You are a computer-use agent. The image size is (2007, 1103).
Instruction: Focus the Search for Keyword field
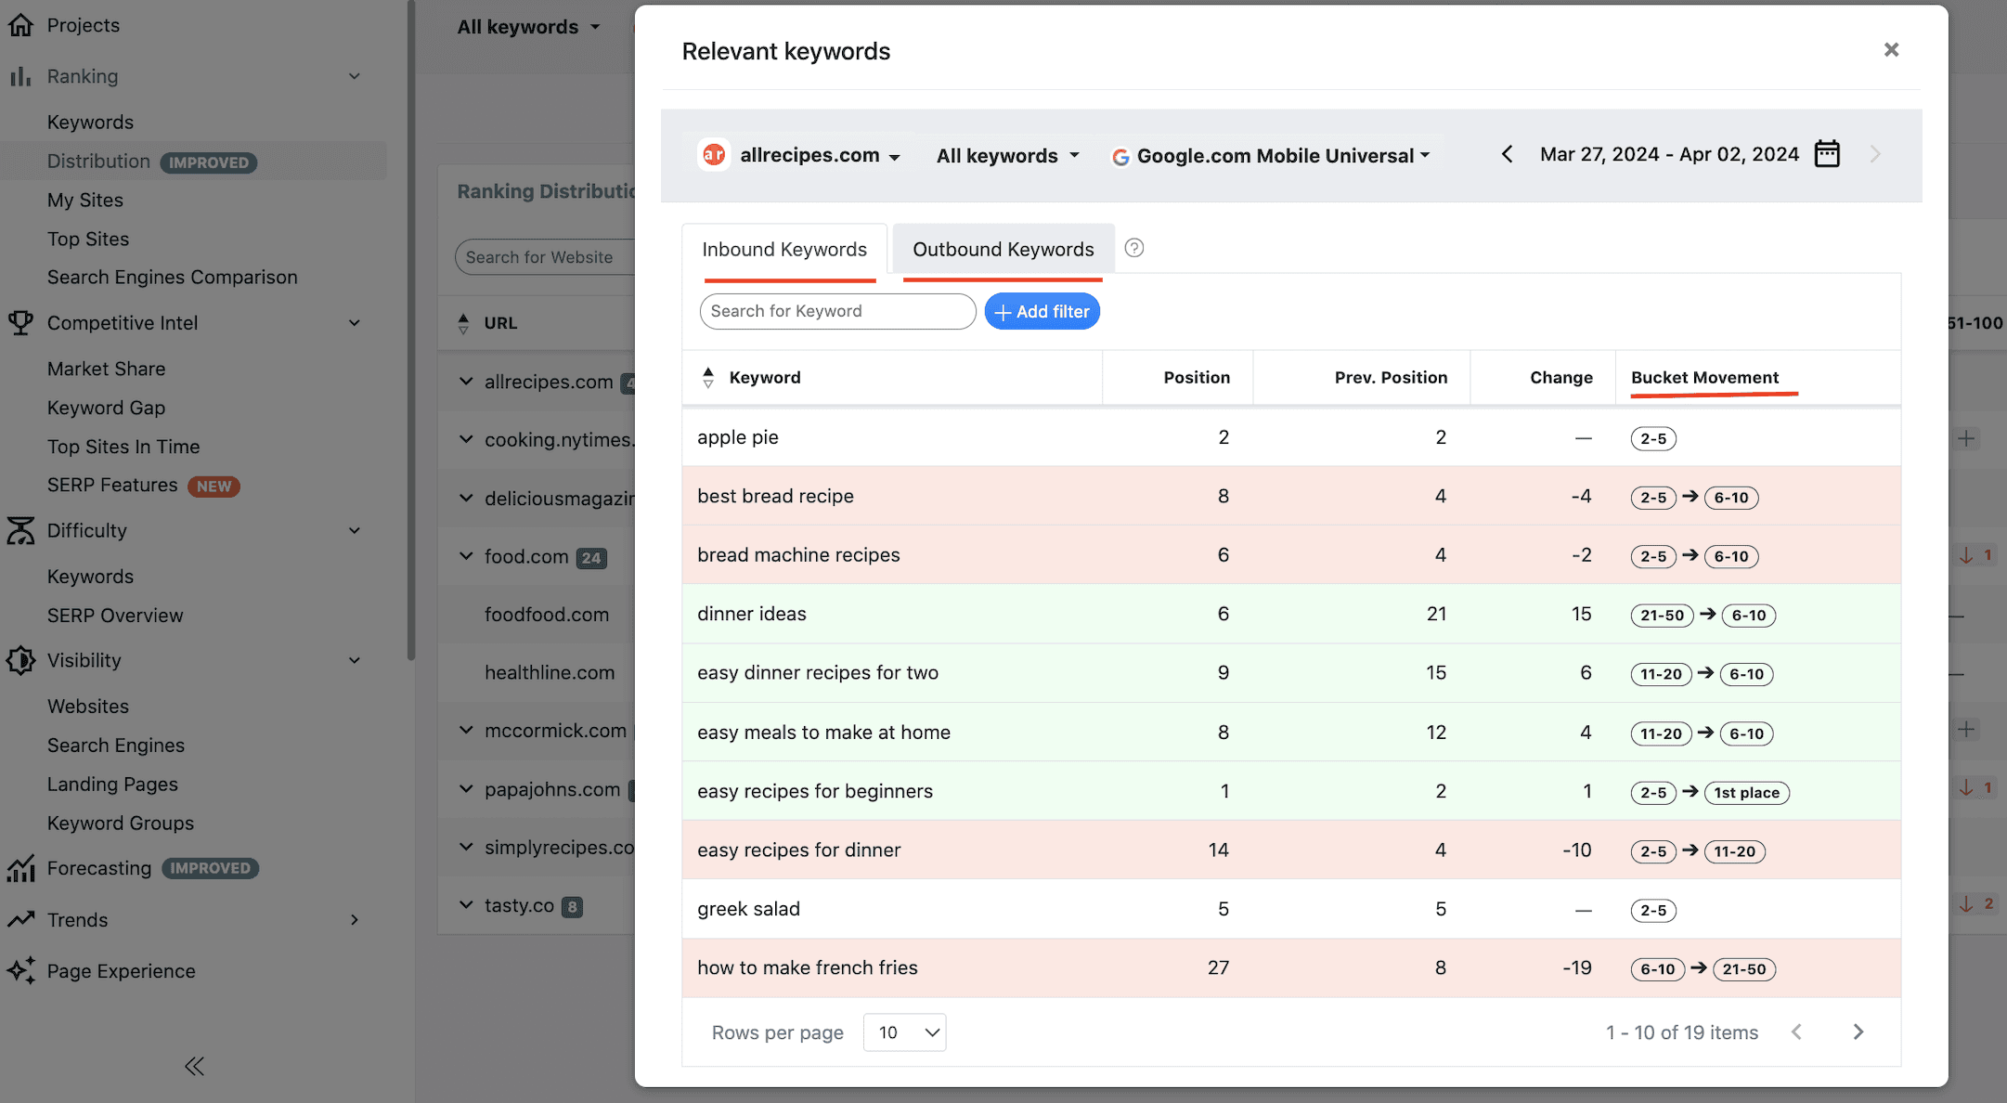tap(837, 312)
